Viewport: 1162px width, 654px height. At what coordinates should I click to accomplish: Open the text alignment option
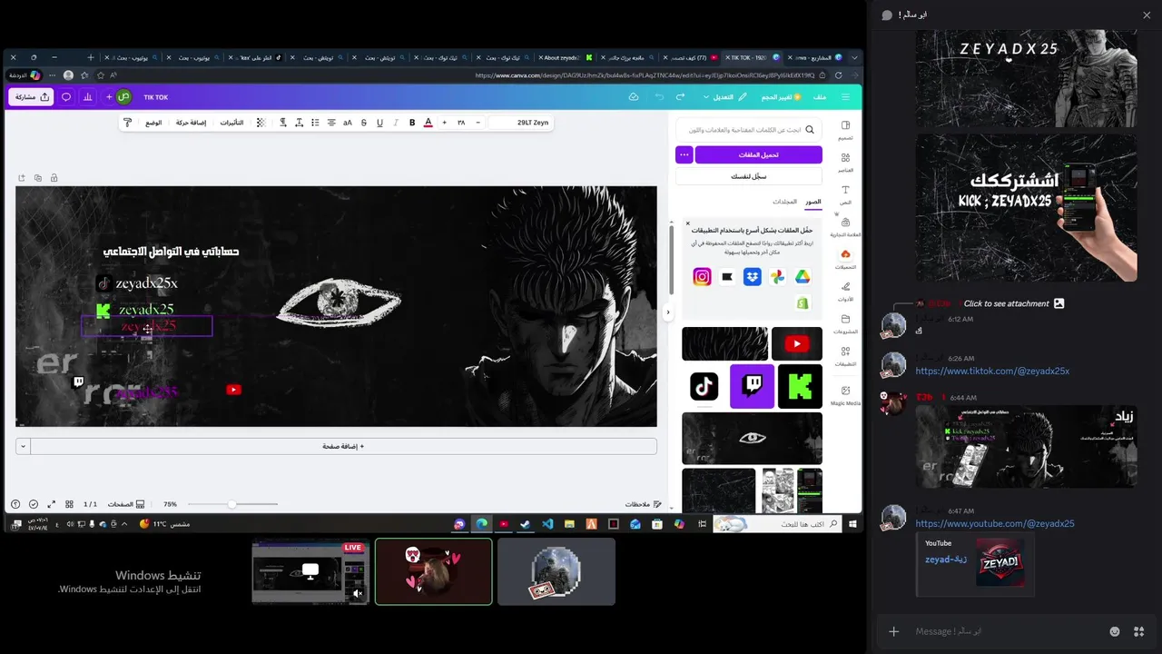tap(331, 123)
